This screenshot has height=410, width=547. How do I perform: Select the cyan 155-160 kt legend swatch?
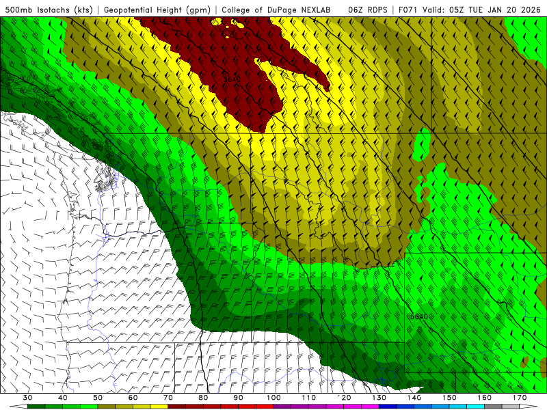click(x=475, y=407)
